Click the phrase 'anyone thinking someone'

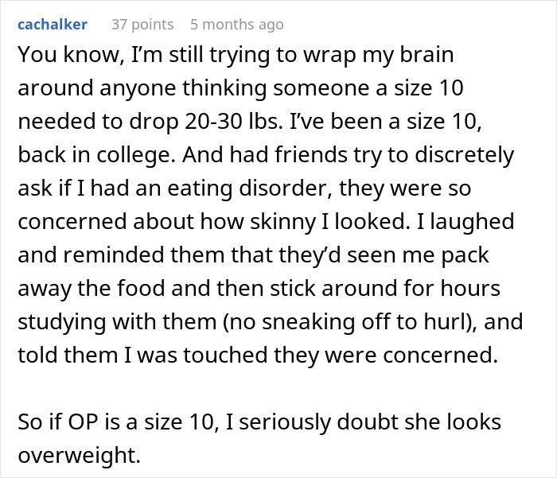(236, 88)
